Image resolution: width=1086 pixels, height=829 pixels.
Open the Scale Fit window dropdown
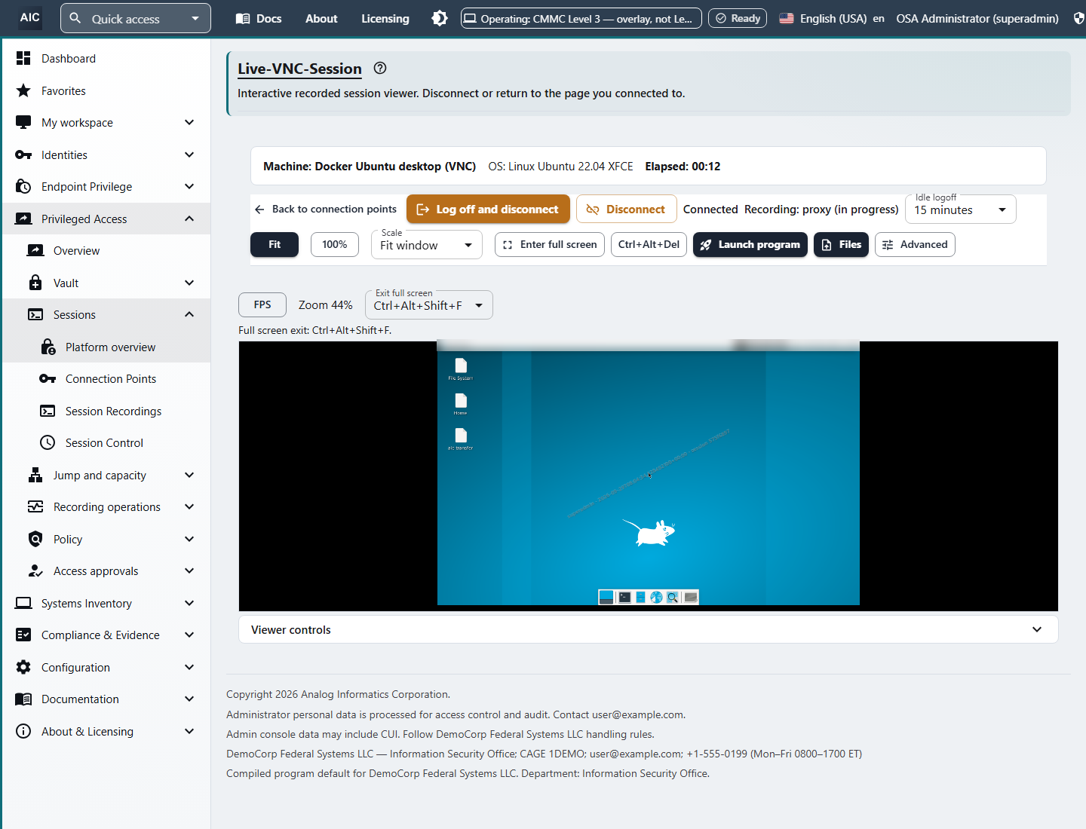click(426, 245)
